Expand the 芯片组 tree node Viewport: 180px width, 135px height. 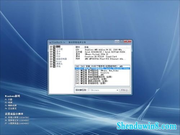pyautogui.click(x=51, y=49)
